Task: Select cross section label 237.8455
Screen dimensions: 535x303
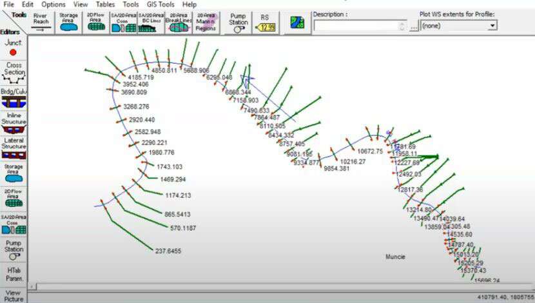Action: (168, 251)
